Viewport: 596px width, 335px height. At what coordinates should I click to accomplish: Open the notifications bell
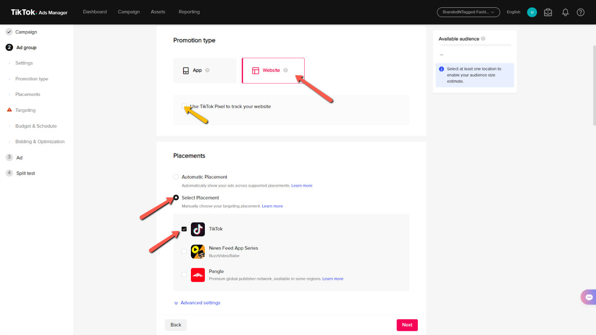tap(565, 12)
